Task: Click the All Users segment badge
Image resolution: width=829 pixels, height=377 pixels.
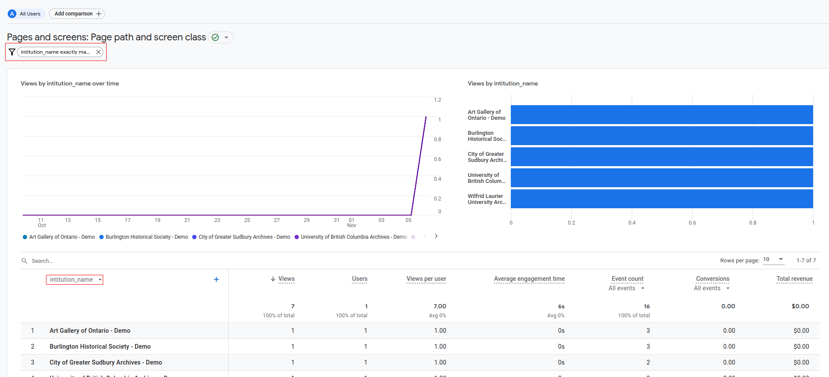Action: tap(26, 14)
